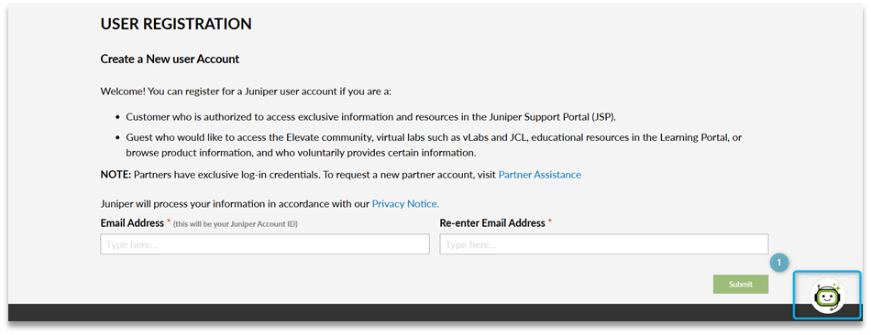Click the Create a New user Account heading
Screen dimensions: 871x335
coord(170,59)
